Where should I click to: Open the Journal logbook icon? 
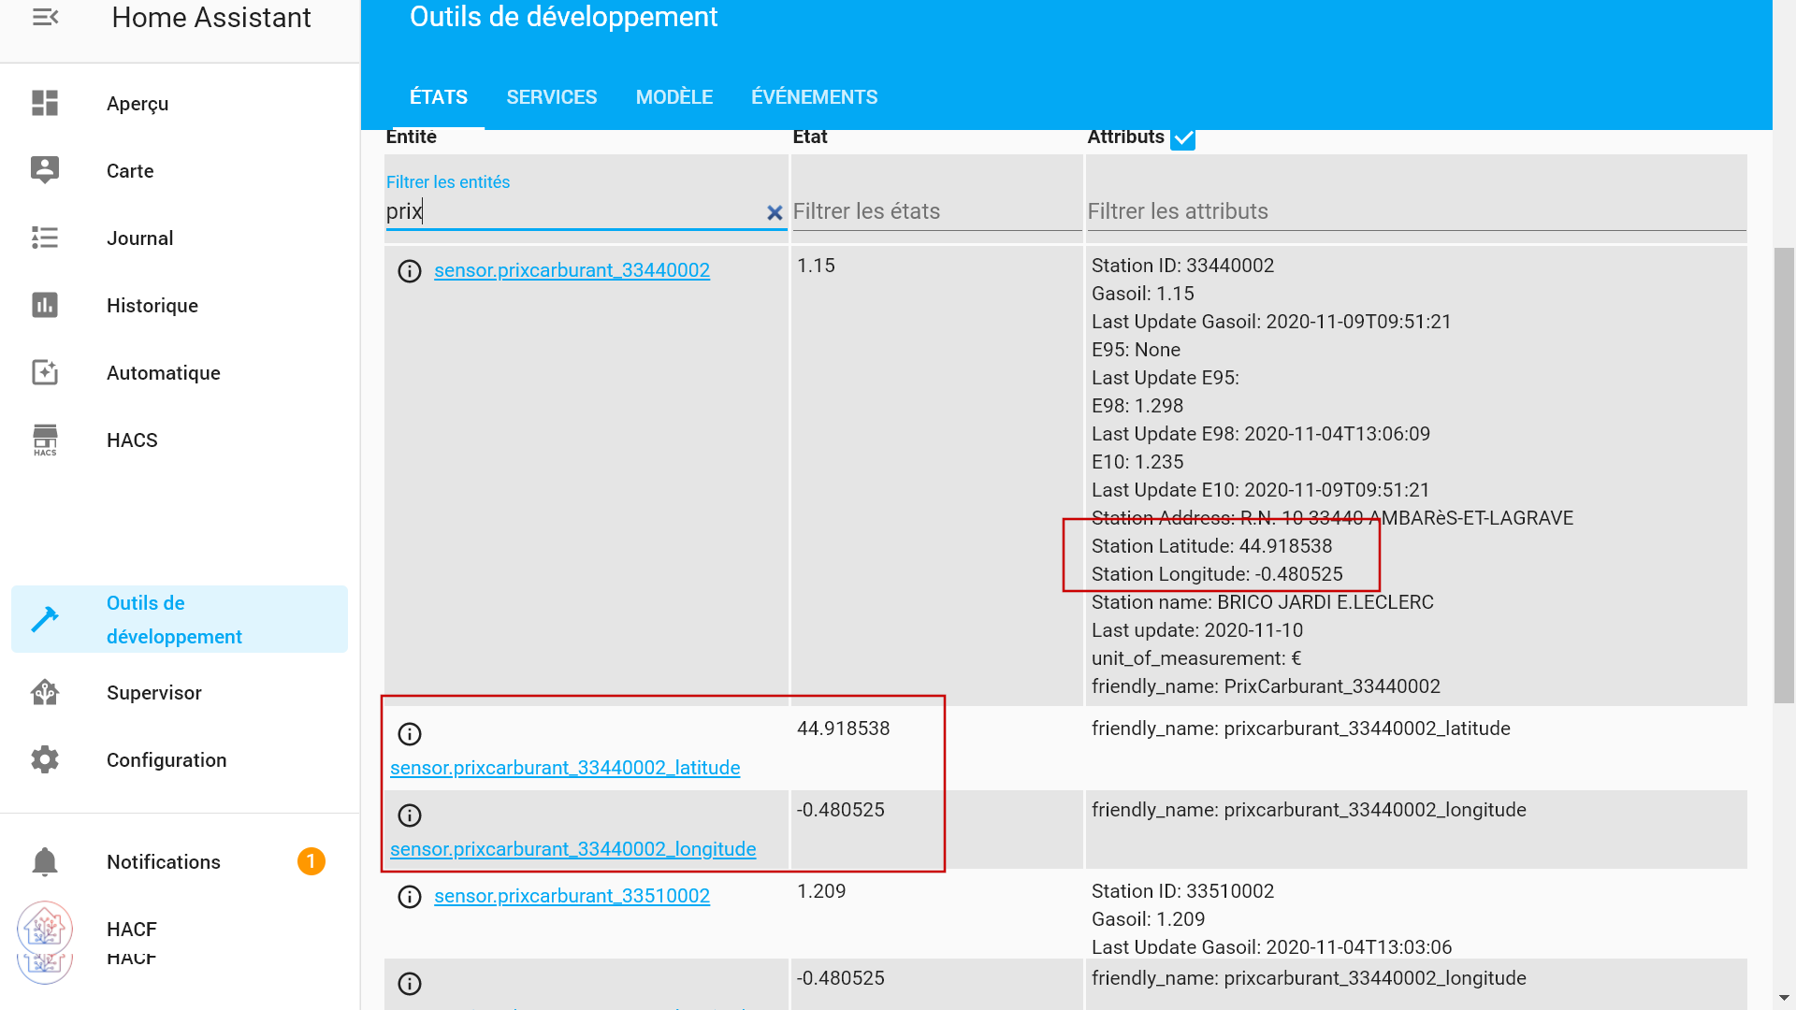tap(45, 238)
